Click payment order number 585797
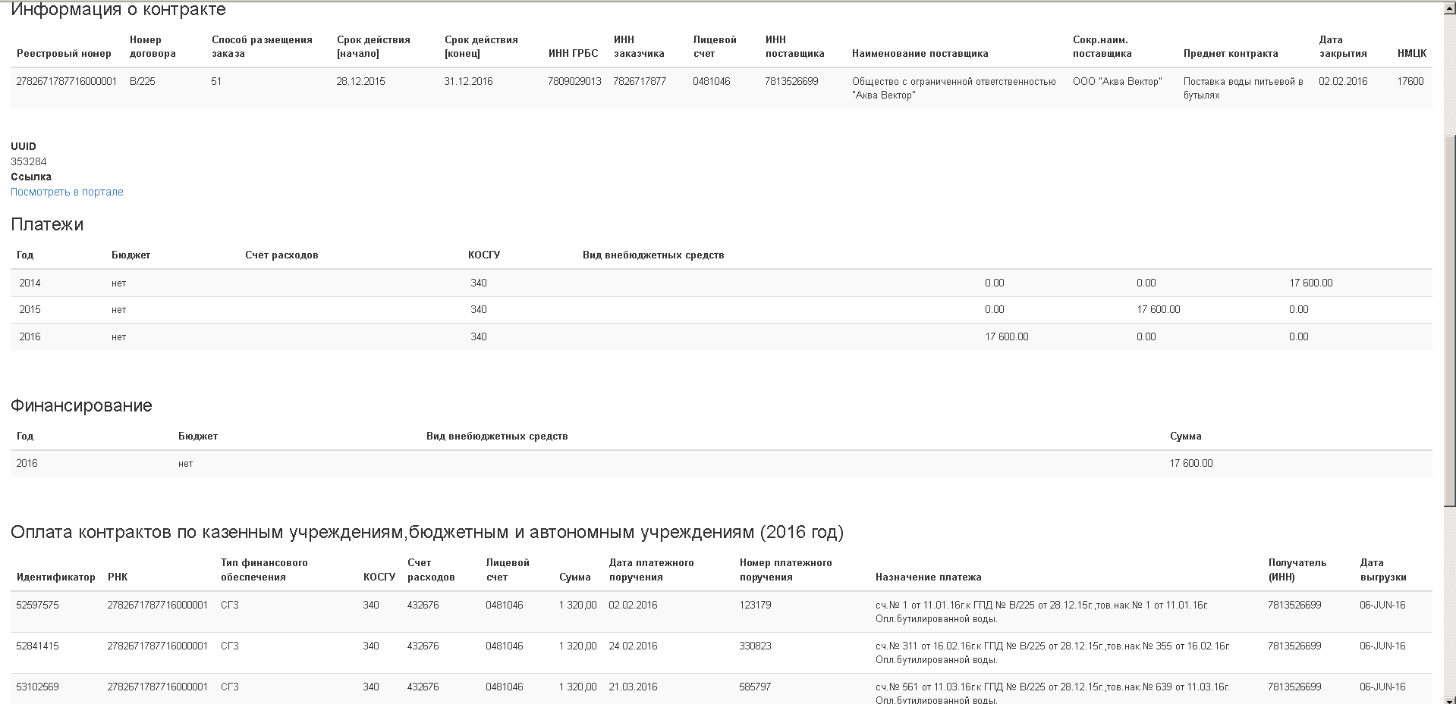 click(755, 687)
